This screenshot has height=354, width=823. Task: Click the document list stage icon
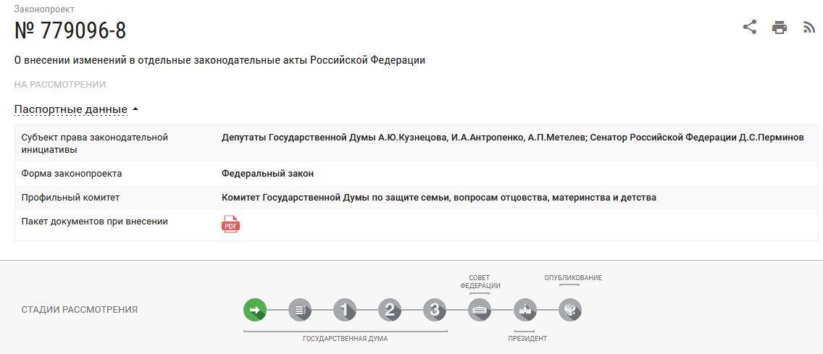point(300,311)
